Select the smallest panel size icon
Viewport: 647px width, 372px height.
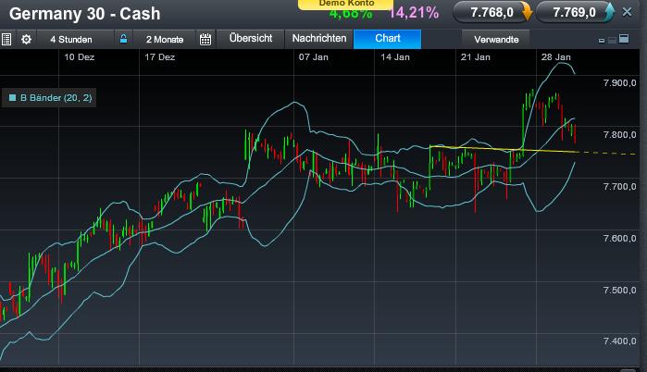tap(602, 41)
